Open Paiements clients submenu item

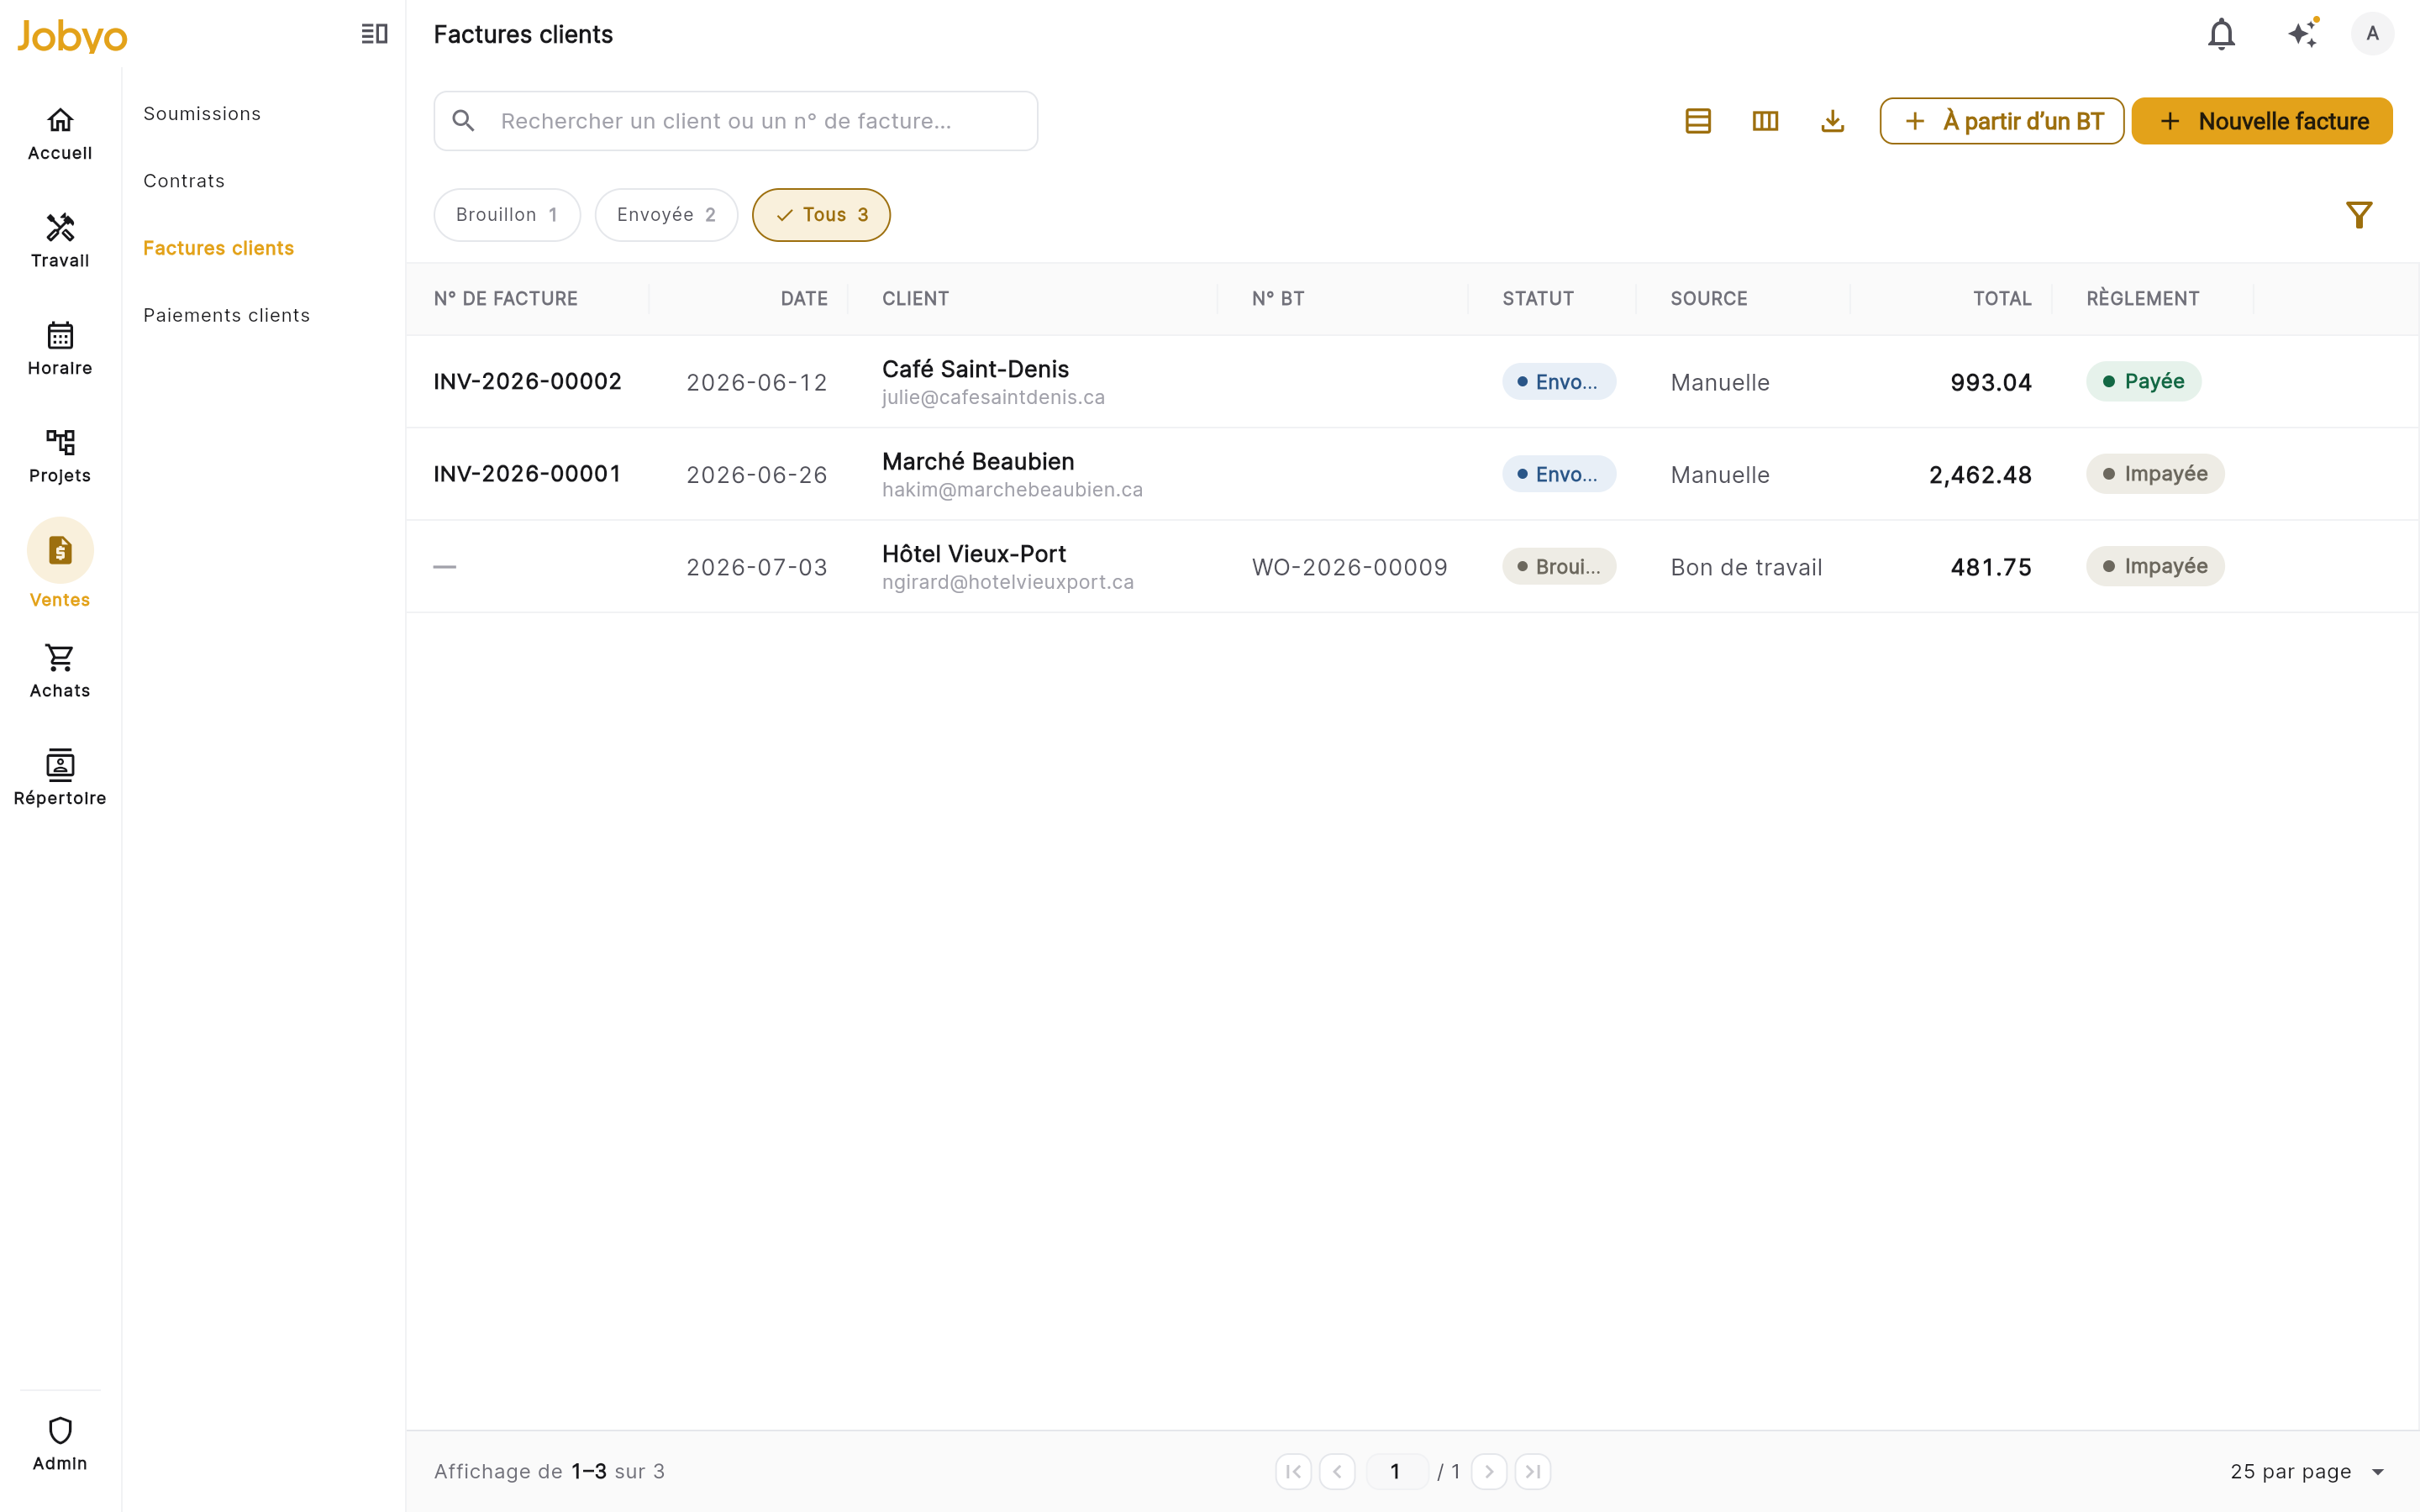click(227, 315)
